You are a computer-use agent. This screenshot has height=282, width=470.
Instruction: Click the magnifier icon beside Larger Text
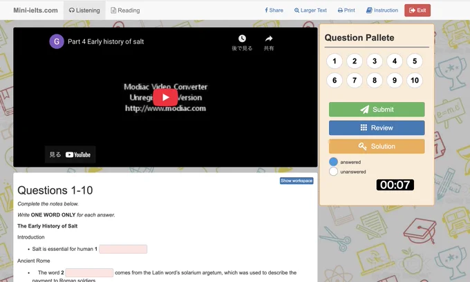coord(297,10)
